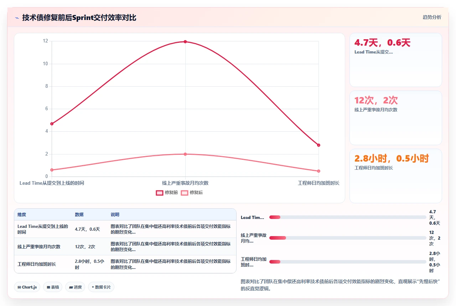Click the 线上严重事故月均次数 axis label

[x=185, y=183]
